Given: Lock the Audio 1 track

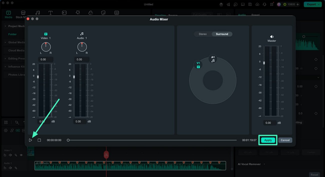Looking at the screenshot, I should (5, 168).
